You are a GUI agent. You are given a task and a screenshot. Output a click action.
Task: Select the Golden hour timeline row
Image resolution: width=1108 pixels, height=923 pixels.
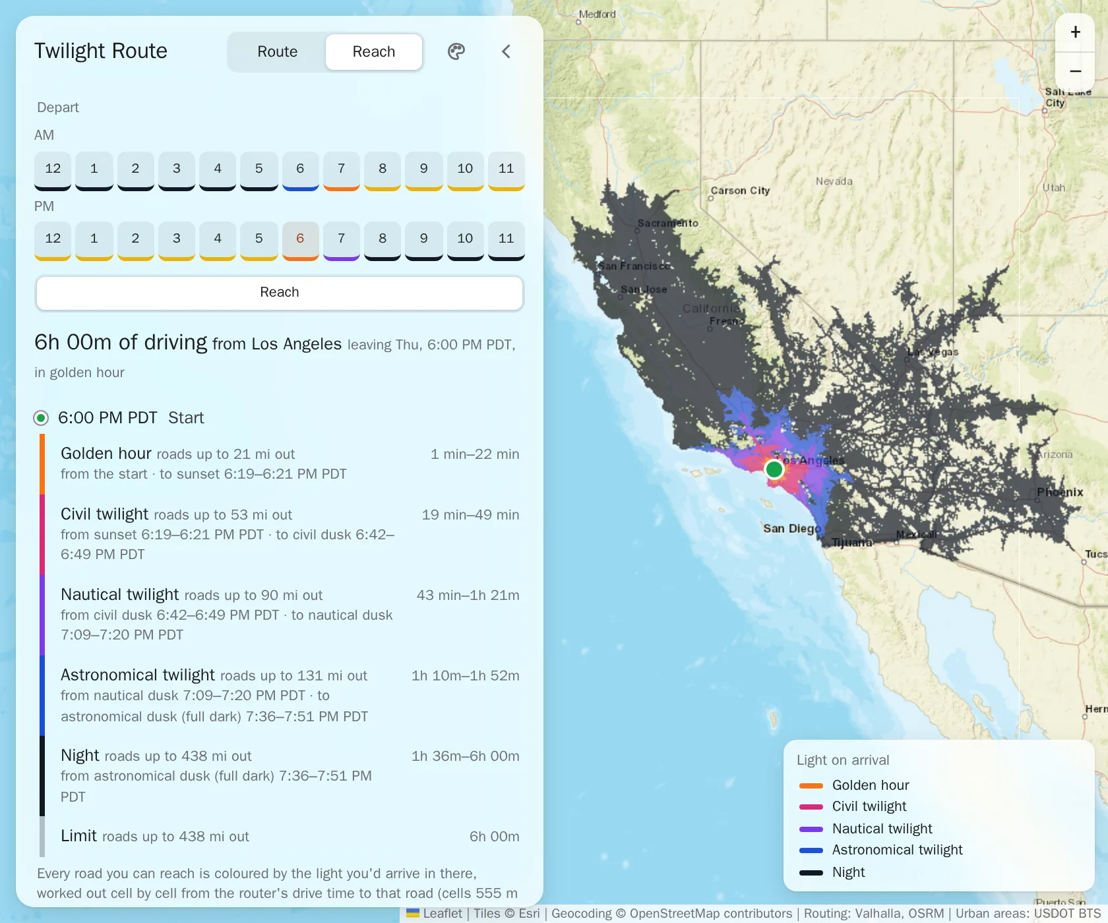tap(280, 464)
